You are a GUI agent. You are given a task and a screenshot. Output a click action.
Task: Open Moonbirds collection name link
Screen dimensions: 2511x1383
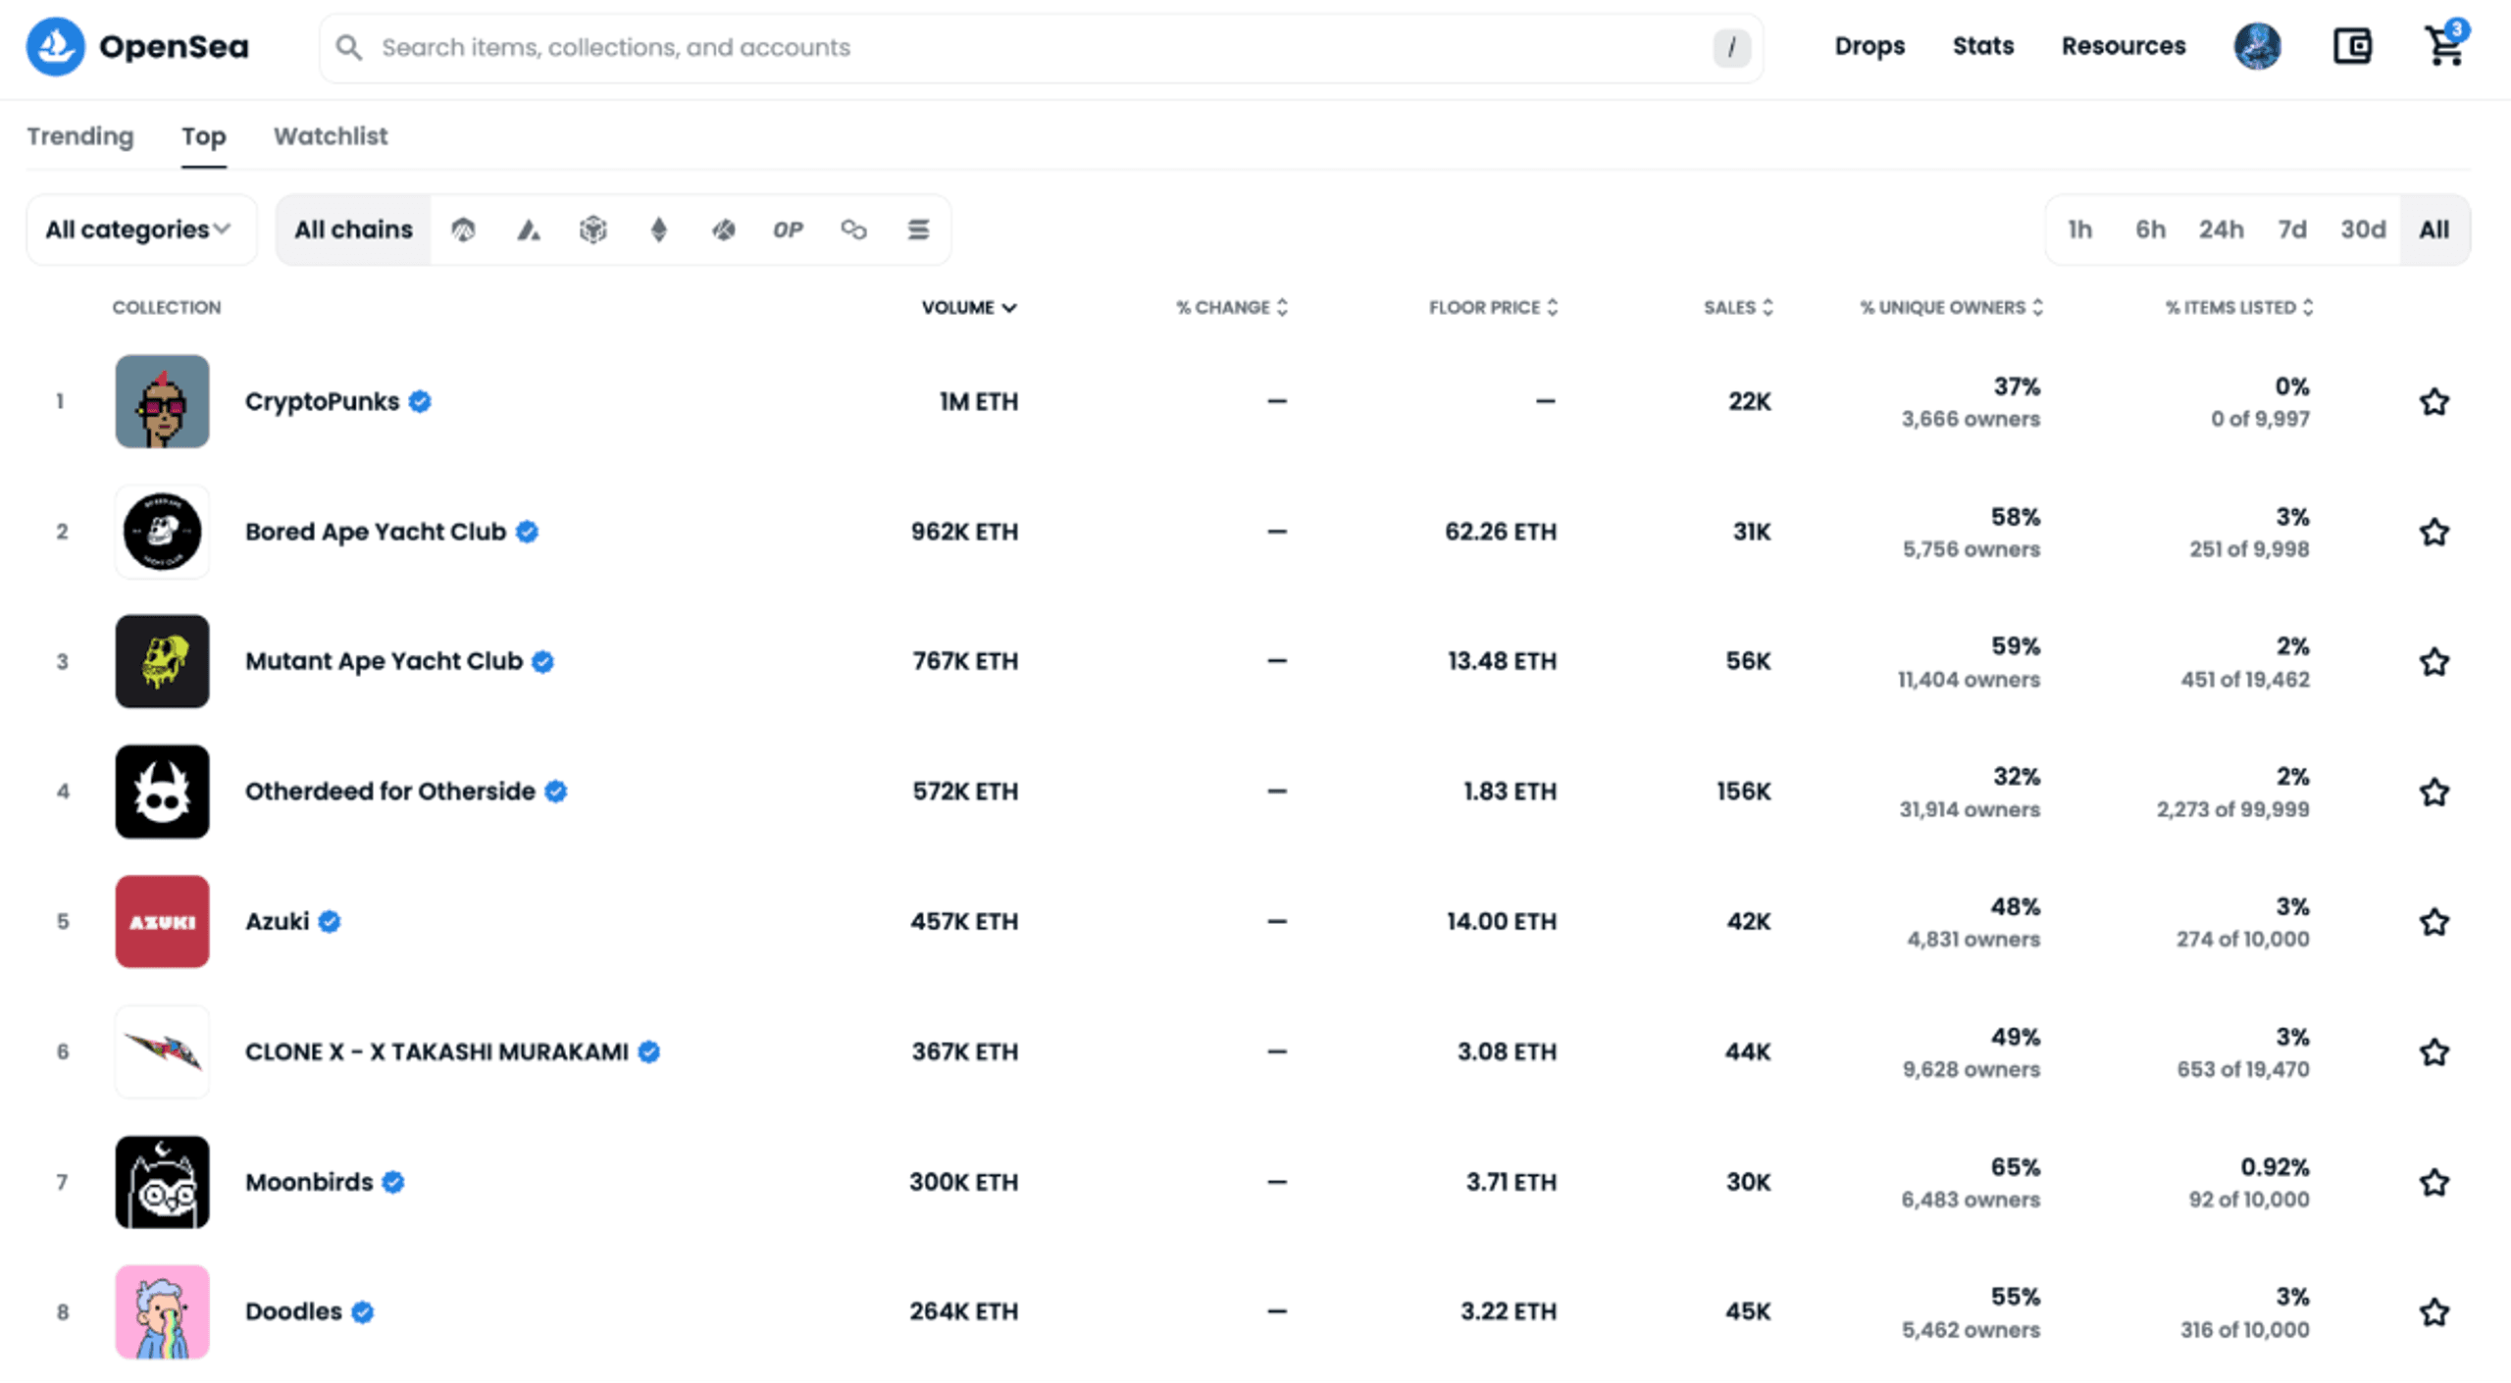(x=309, y=1182)
